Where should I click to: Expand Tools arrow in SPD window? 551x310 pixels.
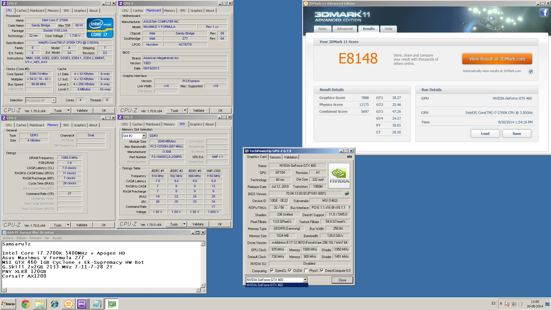184,224
